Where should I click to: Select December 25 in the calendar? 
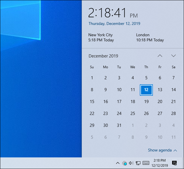pos(132,114)
